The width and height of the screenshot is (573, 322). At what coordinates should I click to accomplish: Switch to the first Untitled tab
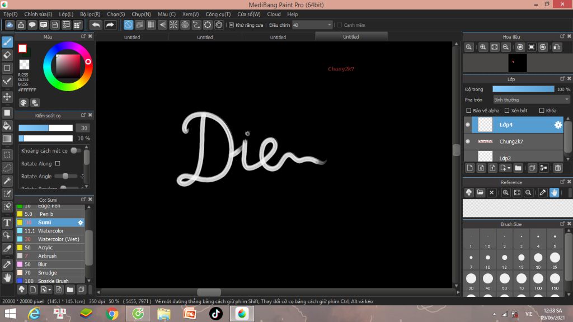click(x=132, y=37)
